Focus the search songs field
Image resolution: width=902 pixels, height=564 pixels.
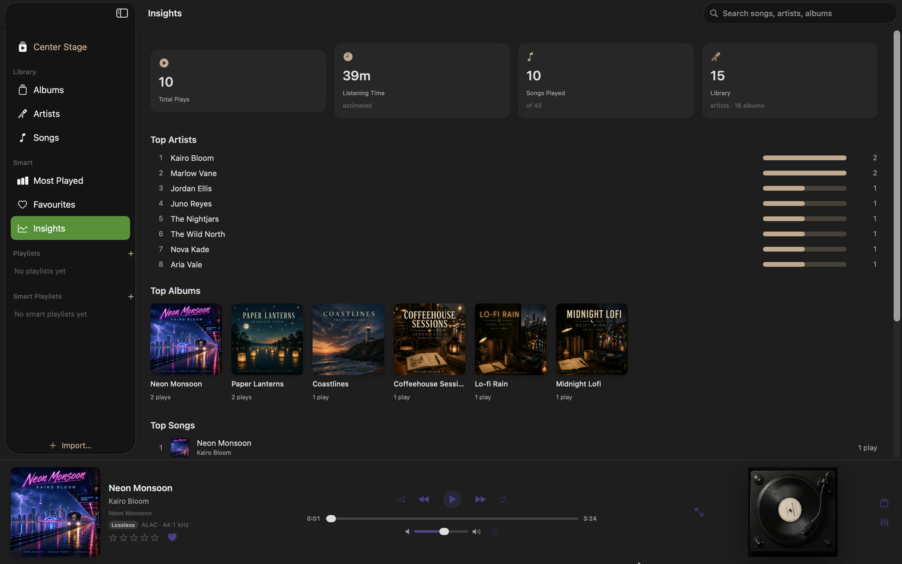(x=799, y=14)
